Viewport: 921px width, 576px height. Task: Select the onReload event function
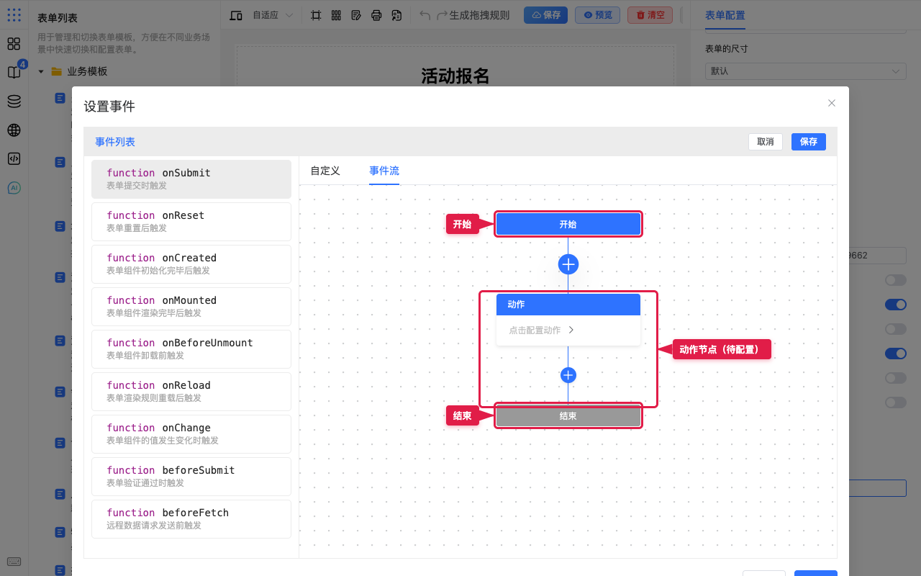pyautogui.click(x=191, y=392)
